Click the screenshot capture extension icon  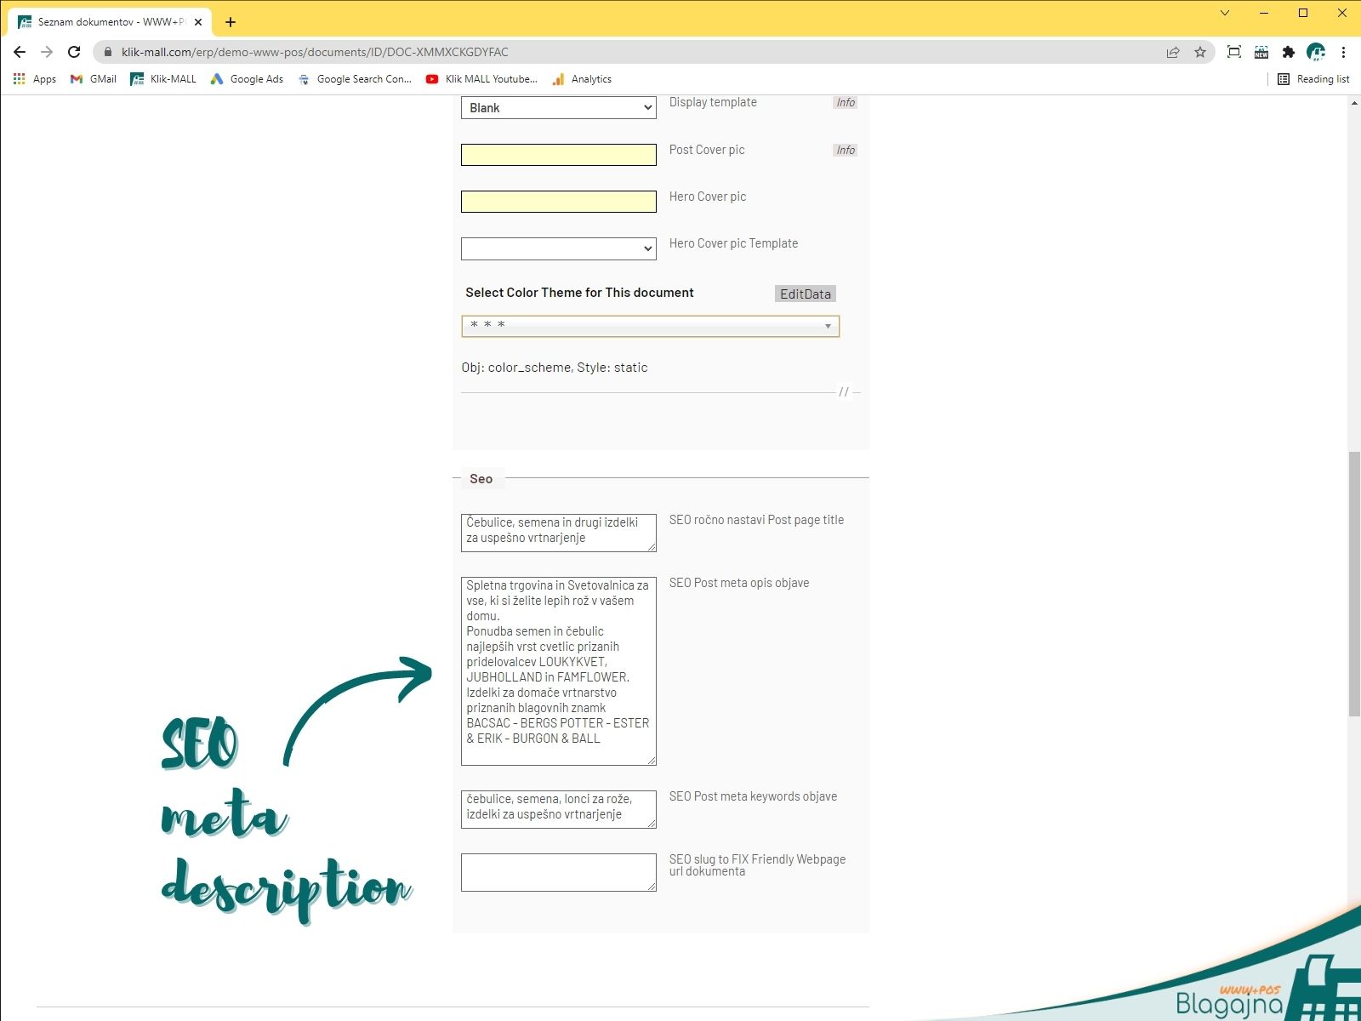click(x=1234, y=52)
